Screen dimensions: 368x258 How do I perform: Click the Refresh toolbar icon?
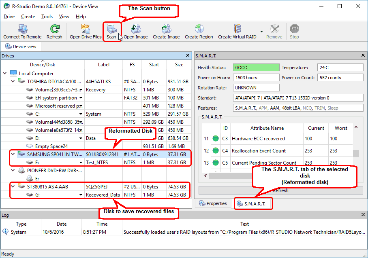(54, 32)
